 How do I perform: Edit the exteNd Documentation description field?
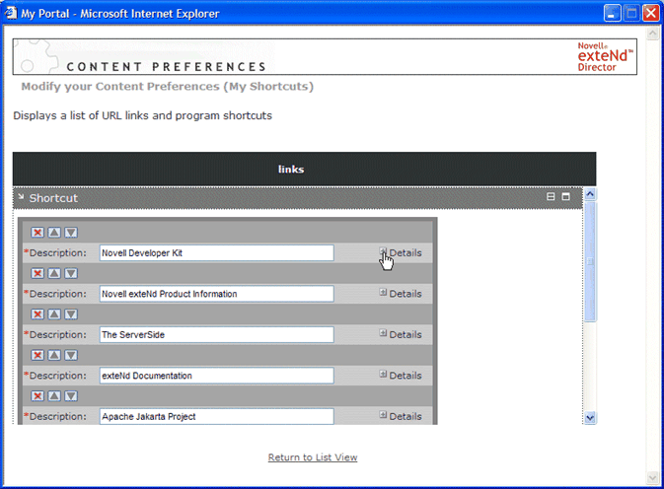tap(216, 376)
